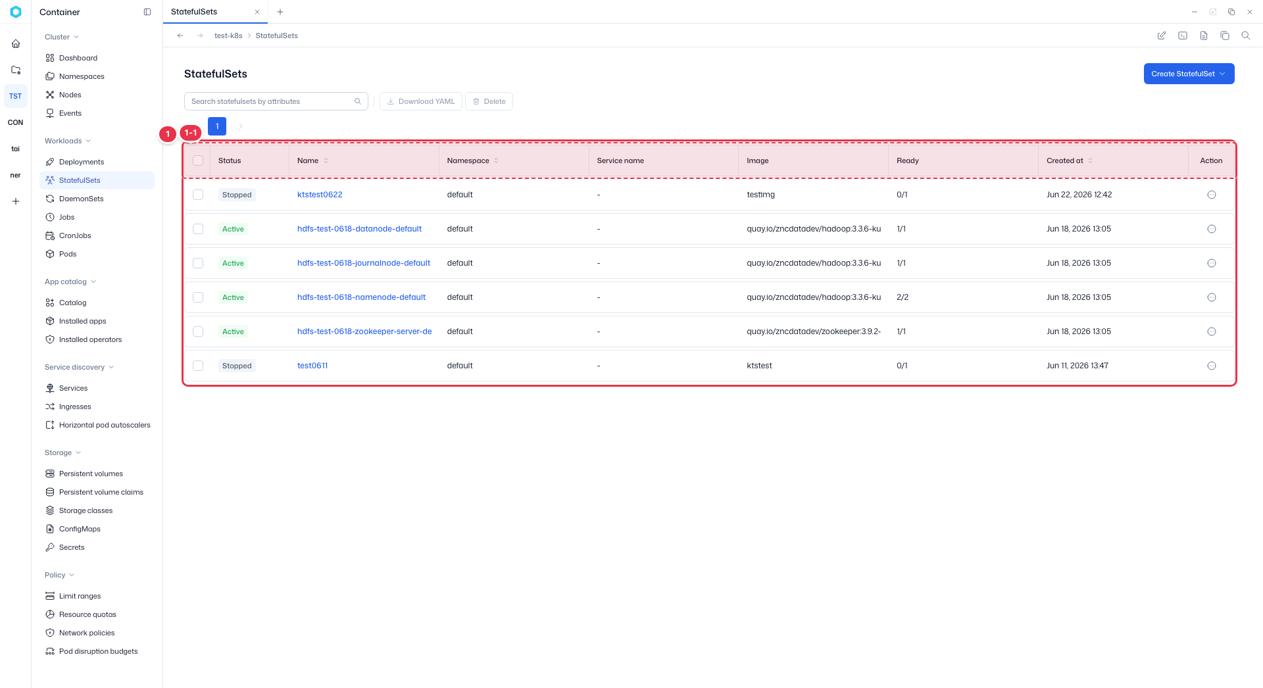Click the edit pencil icon in top toolbar
The width and height of the screenshot is (1263, 688).
1162,36
